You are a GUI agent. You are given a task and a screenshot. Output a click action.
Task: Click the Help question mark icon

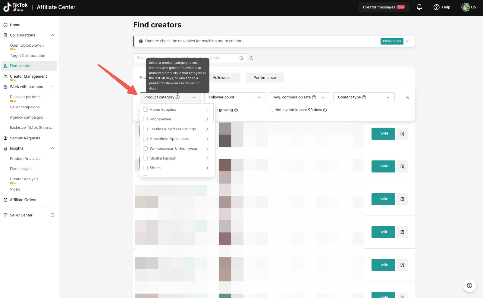pos(436,7)
